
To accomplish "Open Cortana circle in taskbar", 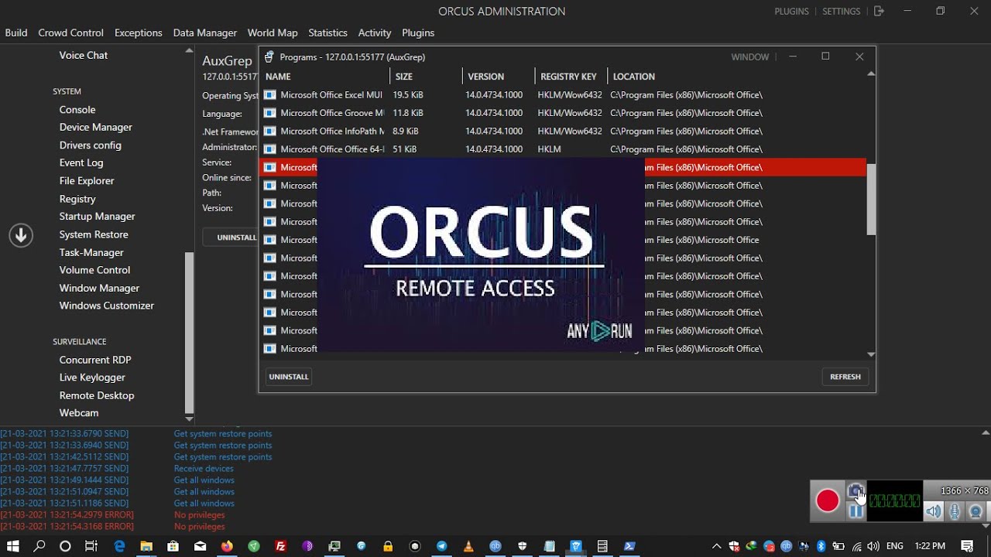I will pyautogui.click(x=65, y=546).
